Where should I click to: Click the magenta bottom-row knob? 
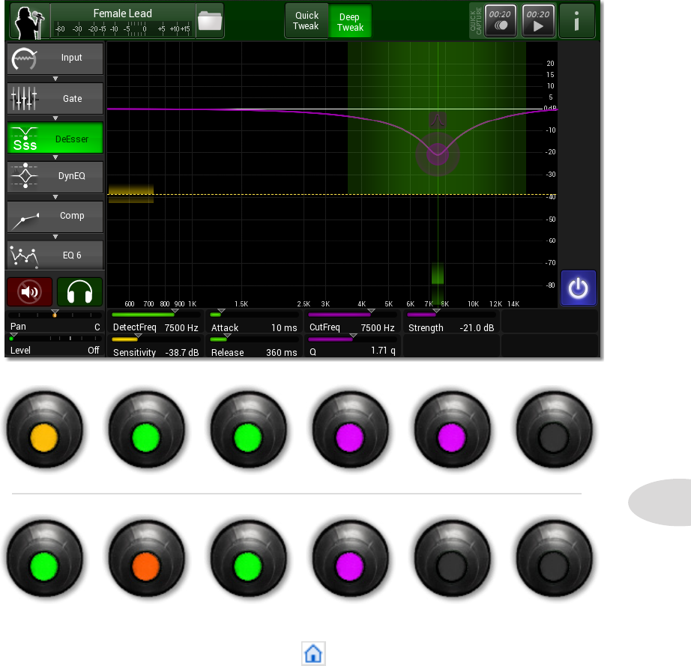point(350,558)
